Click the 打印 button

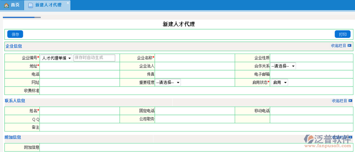tap(342, 34)
